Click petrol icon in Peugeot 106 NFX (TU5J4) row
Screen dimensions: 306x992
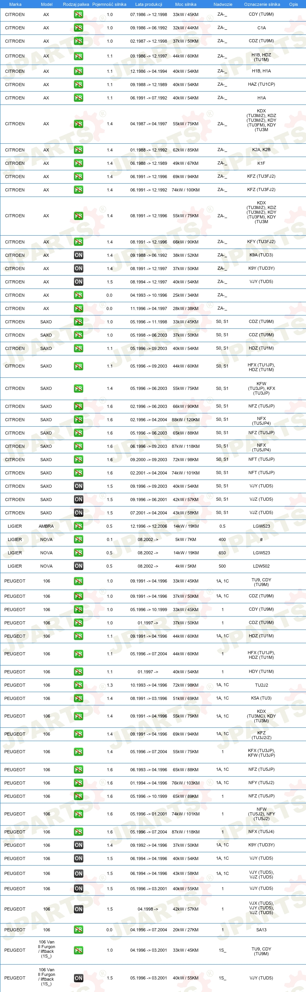click(79, 832)
